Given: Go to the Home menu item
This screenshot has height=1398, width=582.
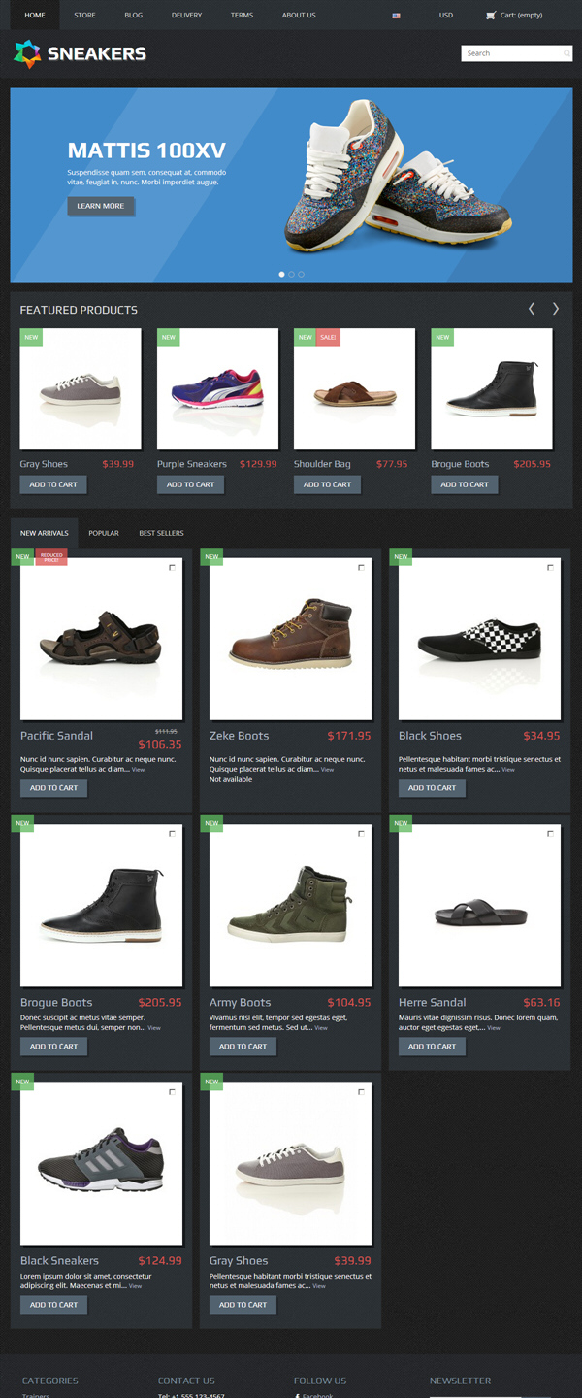Looking at the screenshot, I should point(35,16).
